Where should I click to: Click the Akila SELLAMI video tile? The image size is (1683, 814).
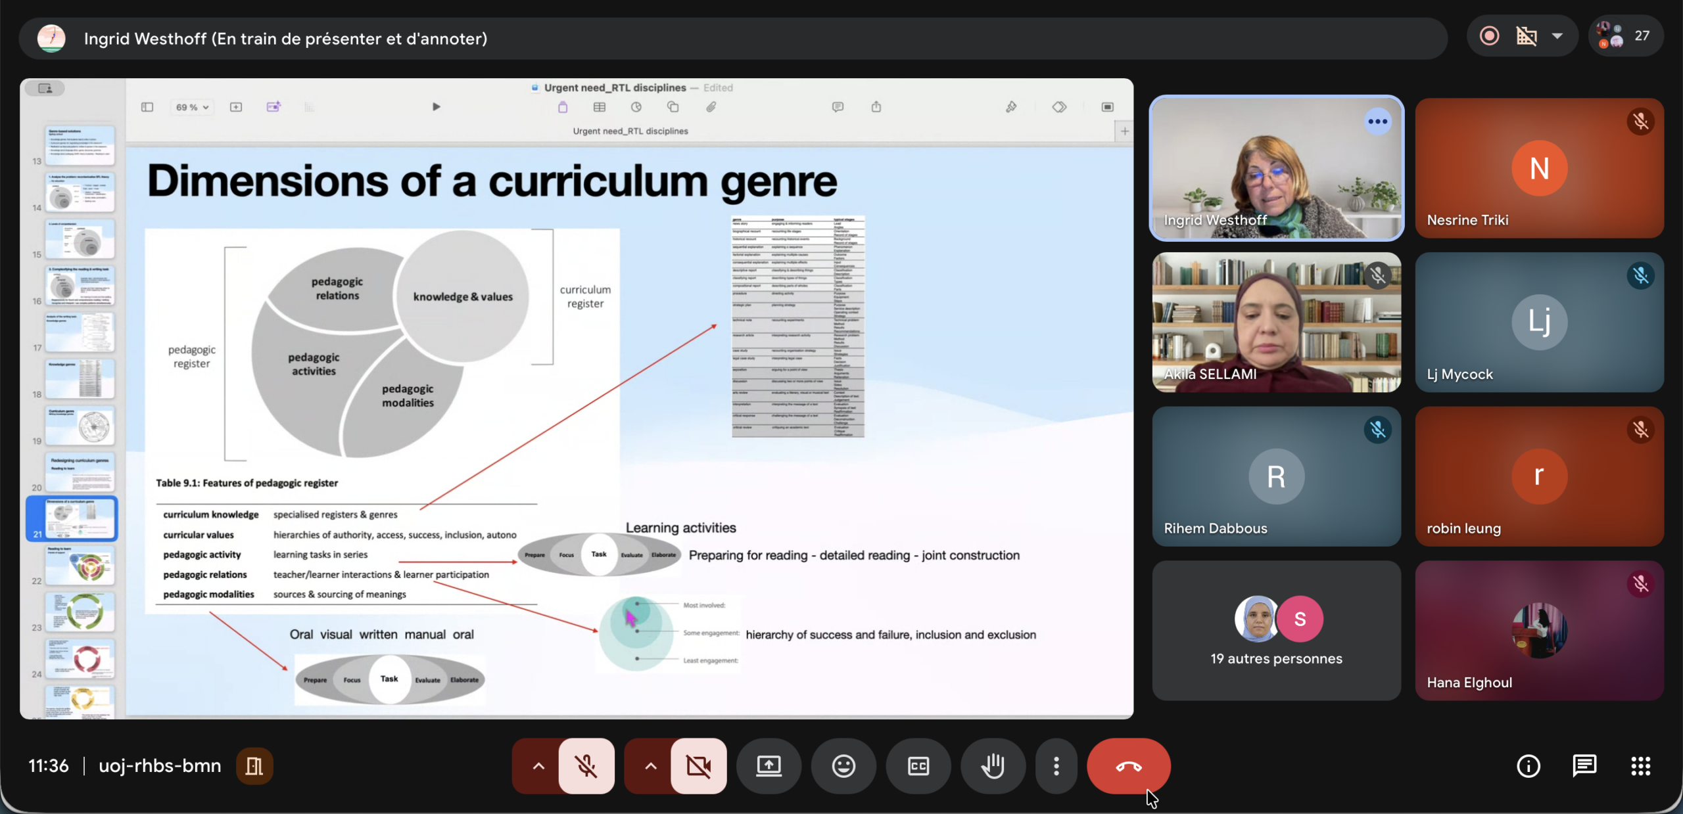click(x=1276, y=322)
